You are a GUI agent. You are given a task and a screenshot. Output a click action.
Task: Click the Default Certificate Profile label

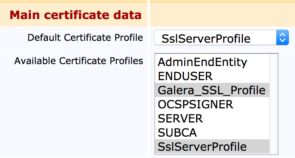pyautogui.click(x=85, y=38)
